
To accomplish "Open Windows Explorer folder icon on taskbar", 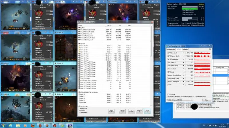I will coord(18,126).
